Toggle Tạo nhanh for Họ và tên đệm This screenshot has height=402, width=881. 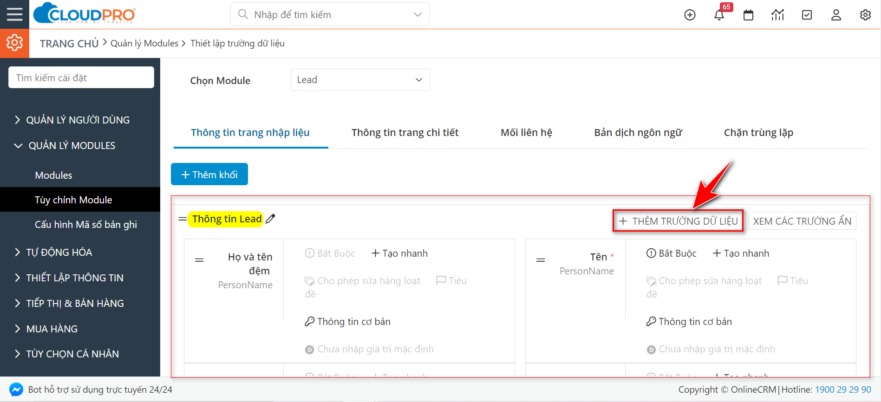399,253
